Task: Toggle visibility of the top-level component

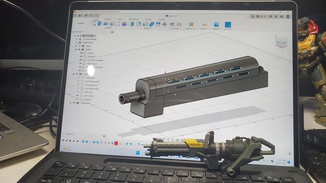Action: [78, 36]
